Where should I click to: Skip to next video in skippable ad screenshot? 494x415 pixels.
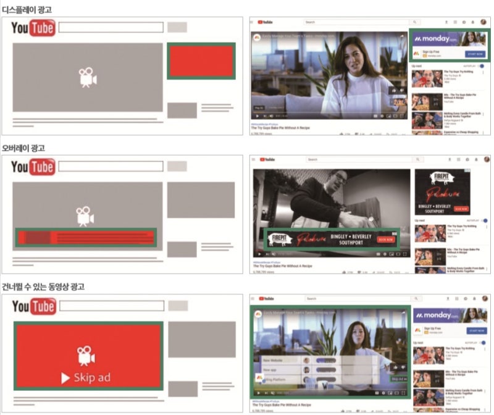pyautogui.click(x=266, y=393)
